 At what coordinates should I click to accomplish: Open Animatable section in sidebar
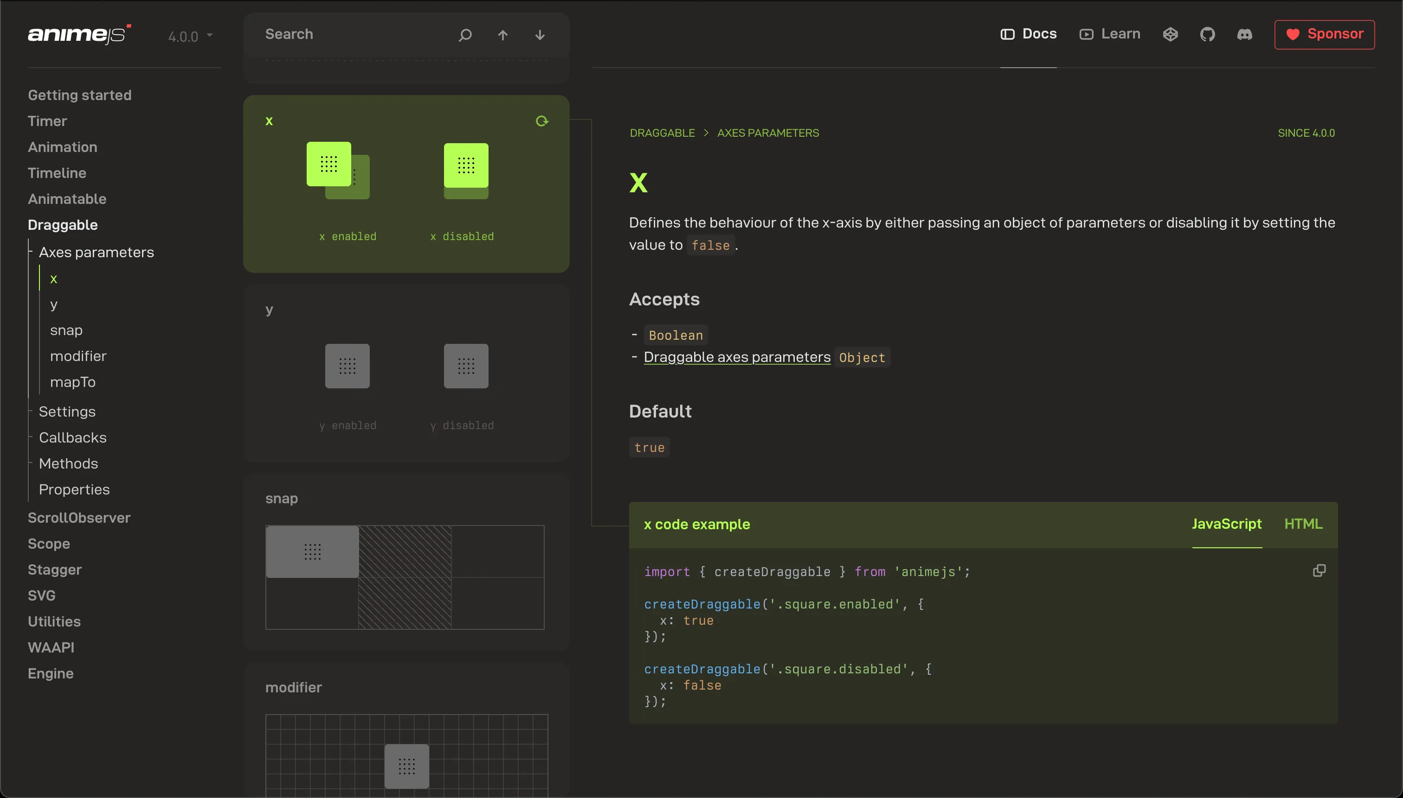tap(67, 199)
